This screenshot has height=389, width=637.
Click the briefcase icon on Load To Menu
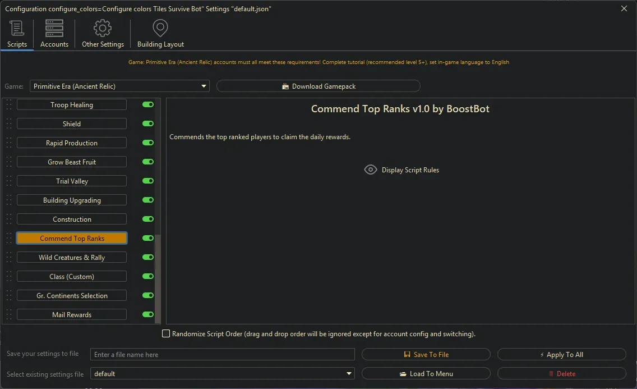point(403,373)
